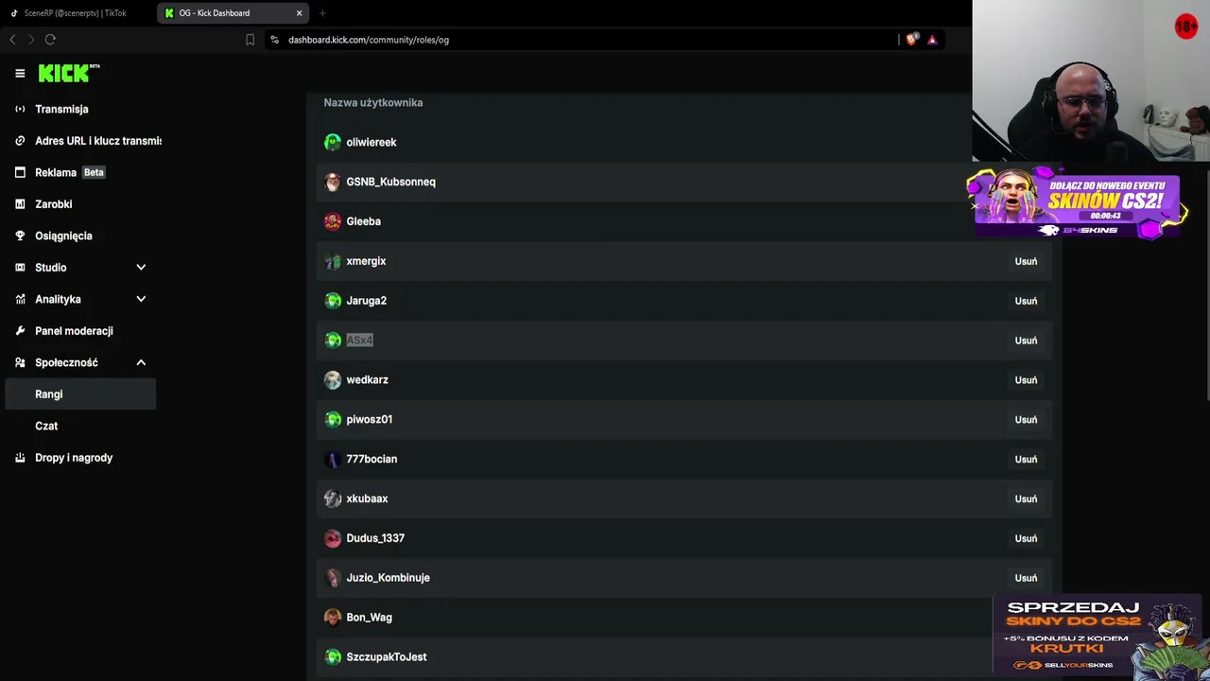
Task: Open the Panel moderacji wrench icon
Action: tap(20, 331)
